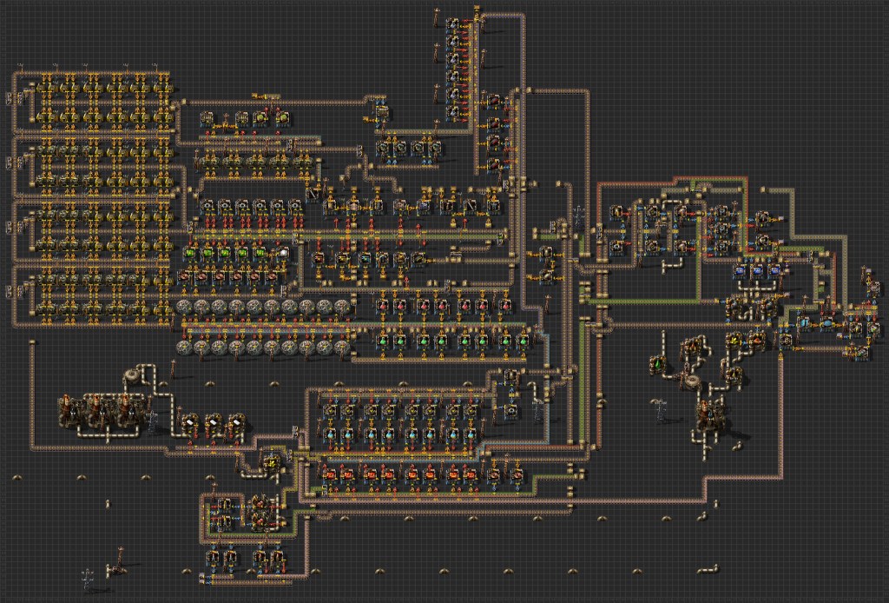889x603 pixels.
Task: Open the topmost assembler at the far right edge
Action: (873, 288)
